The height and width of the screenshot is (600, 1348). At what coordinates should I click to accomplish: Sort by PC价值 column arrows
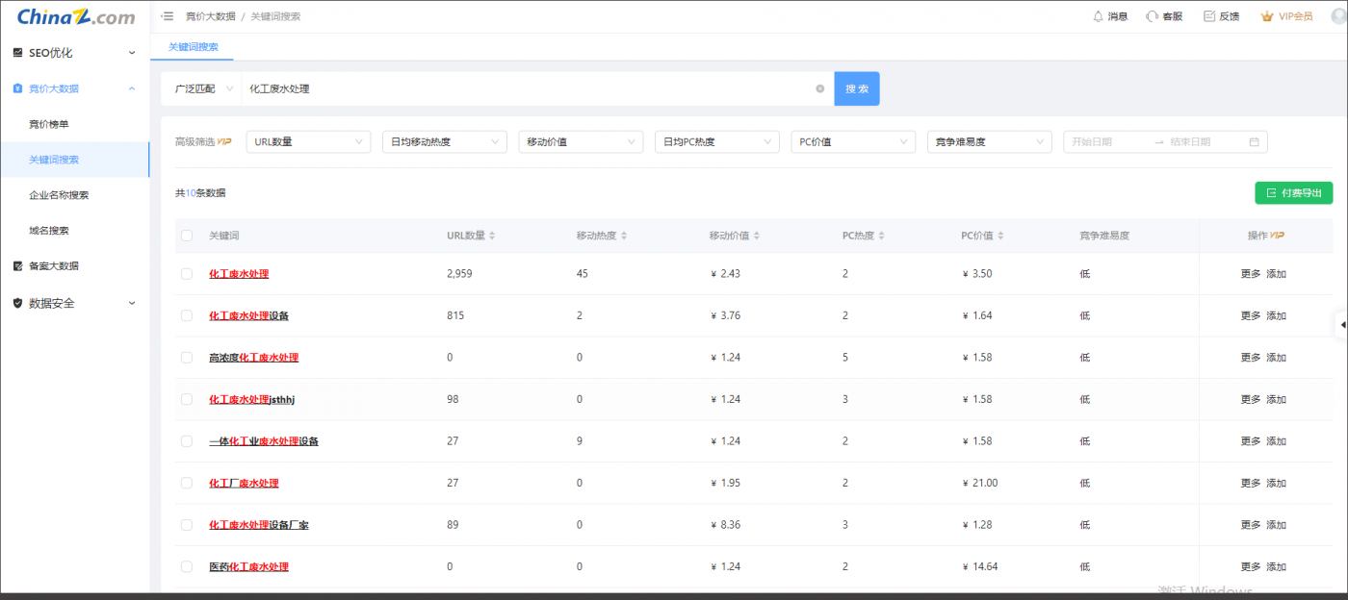[1002, 236]
